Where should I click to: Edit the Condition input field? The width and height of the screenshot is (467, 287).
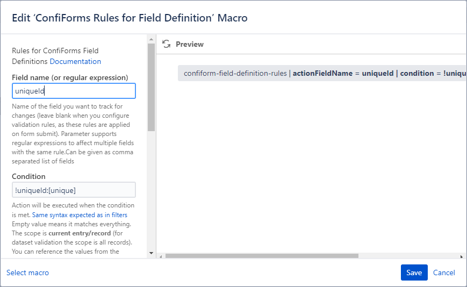click(x=74, y=190)
